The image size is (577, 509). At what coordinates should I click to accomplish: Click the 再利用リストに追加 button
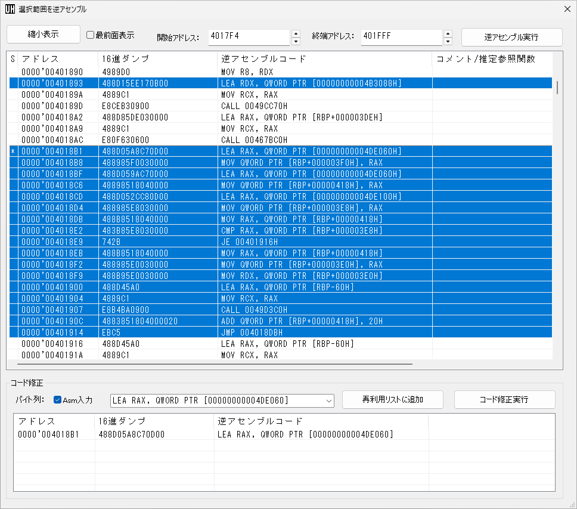(x=392, y=400)
